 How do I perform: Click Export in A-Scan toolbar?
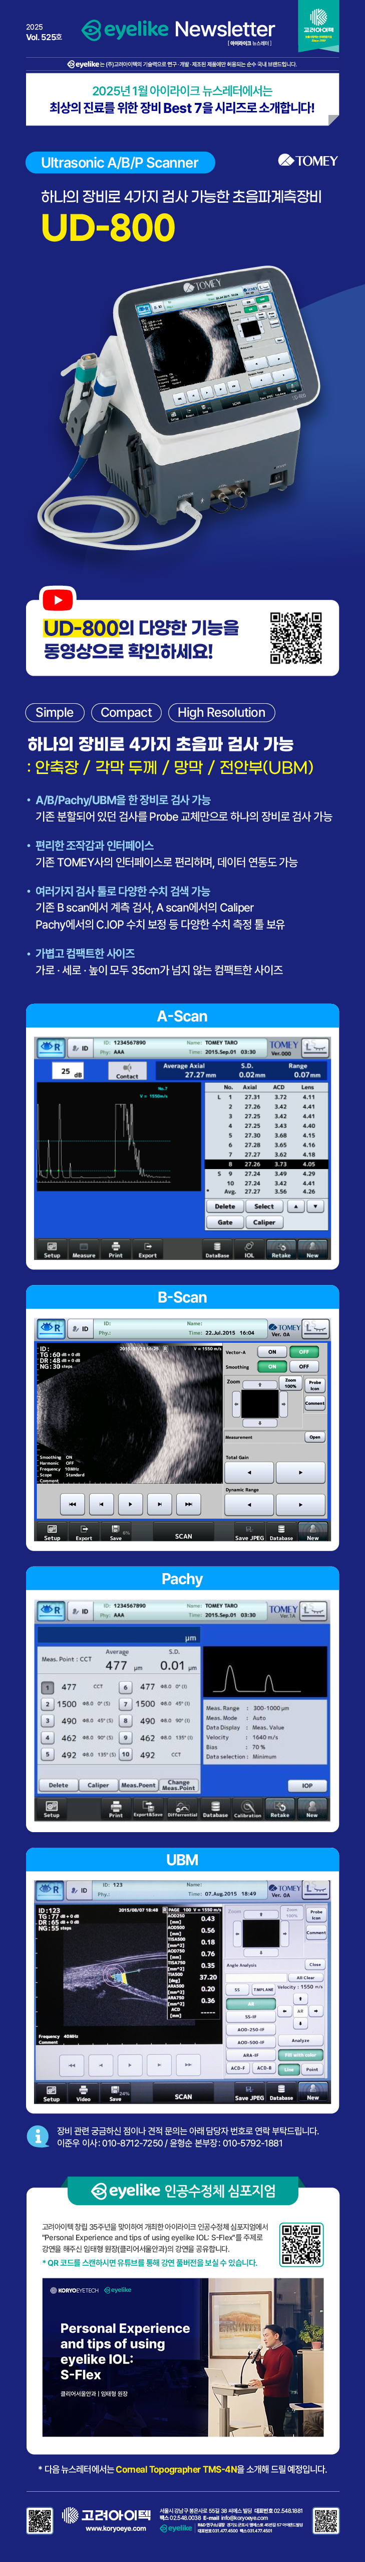(148, 1249)
